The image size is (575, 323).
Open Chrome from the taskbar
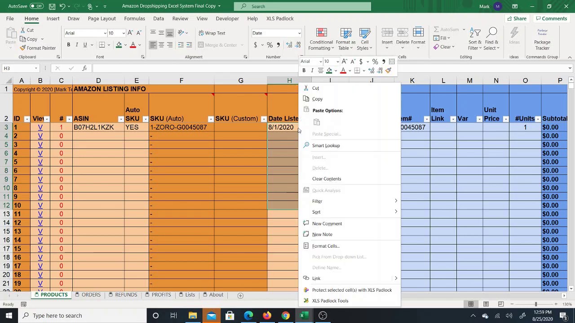pos(285,315)
